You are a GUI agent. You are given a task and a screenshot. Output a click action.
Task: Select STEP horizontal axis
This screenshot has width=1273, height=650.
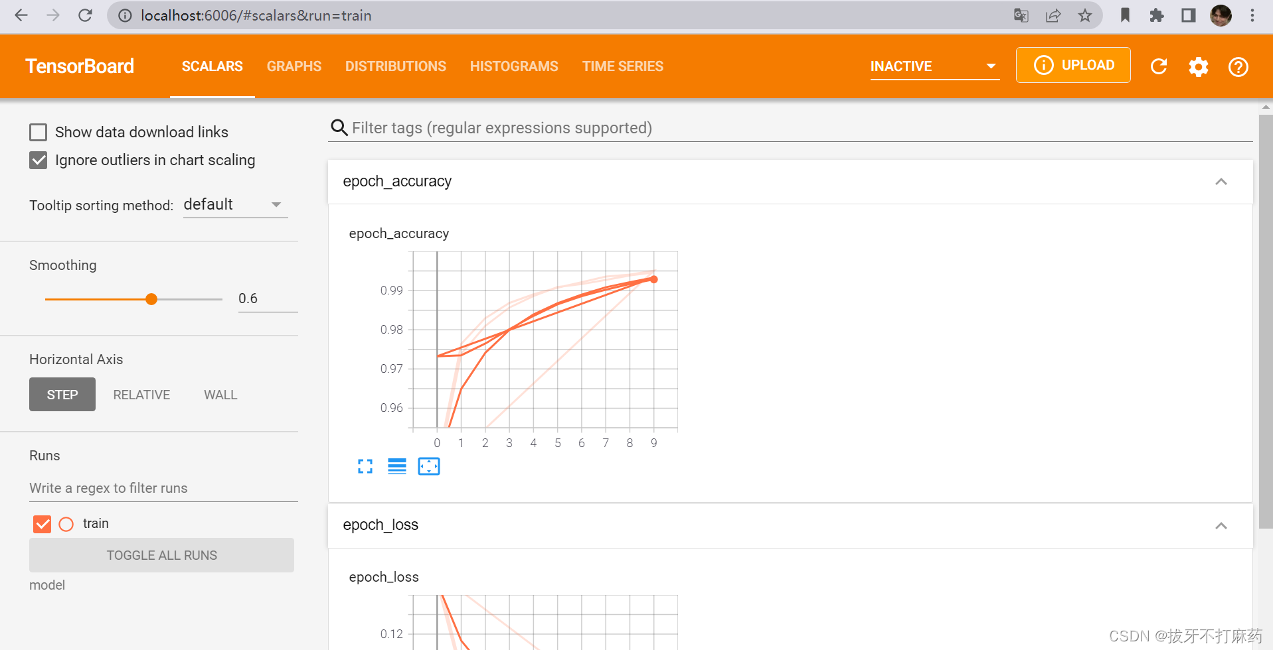pos(62,395)
